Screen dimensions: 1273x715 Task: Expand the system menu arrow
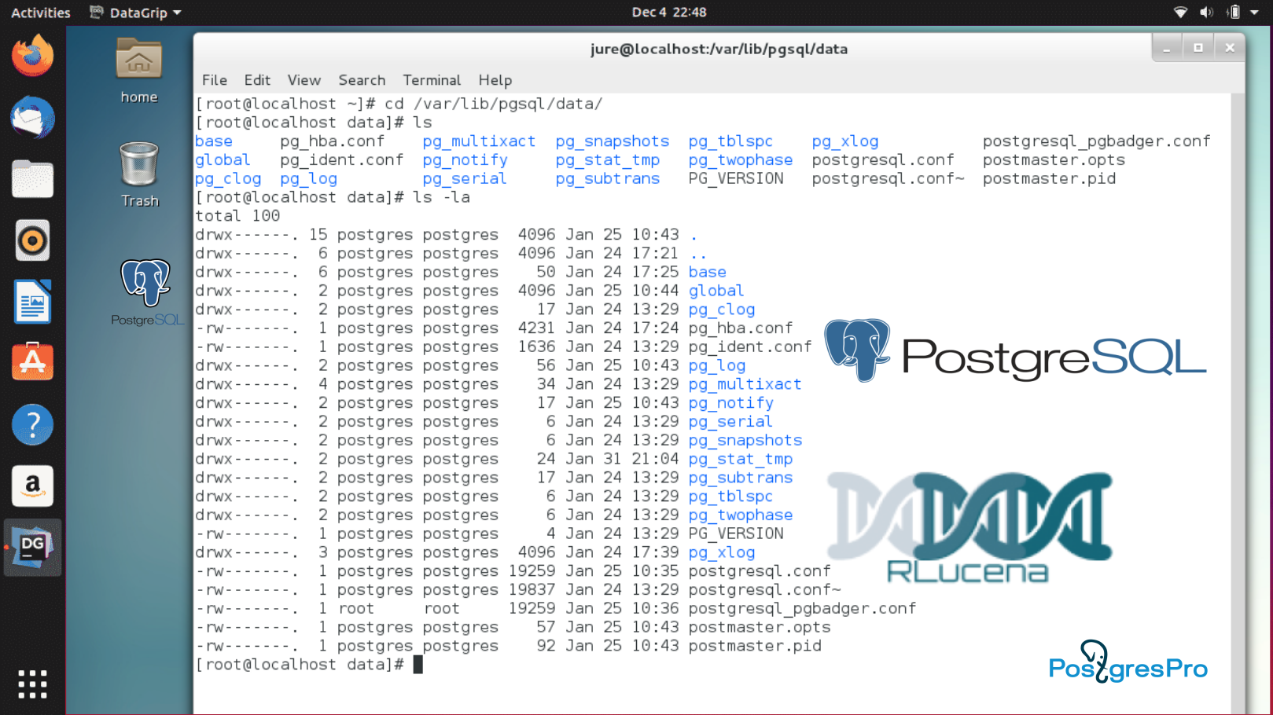1255,13
